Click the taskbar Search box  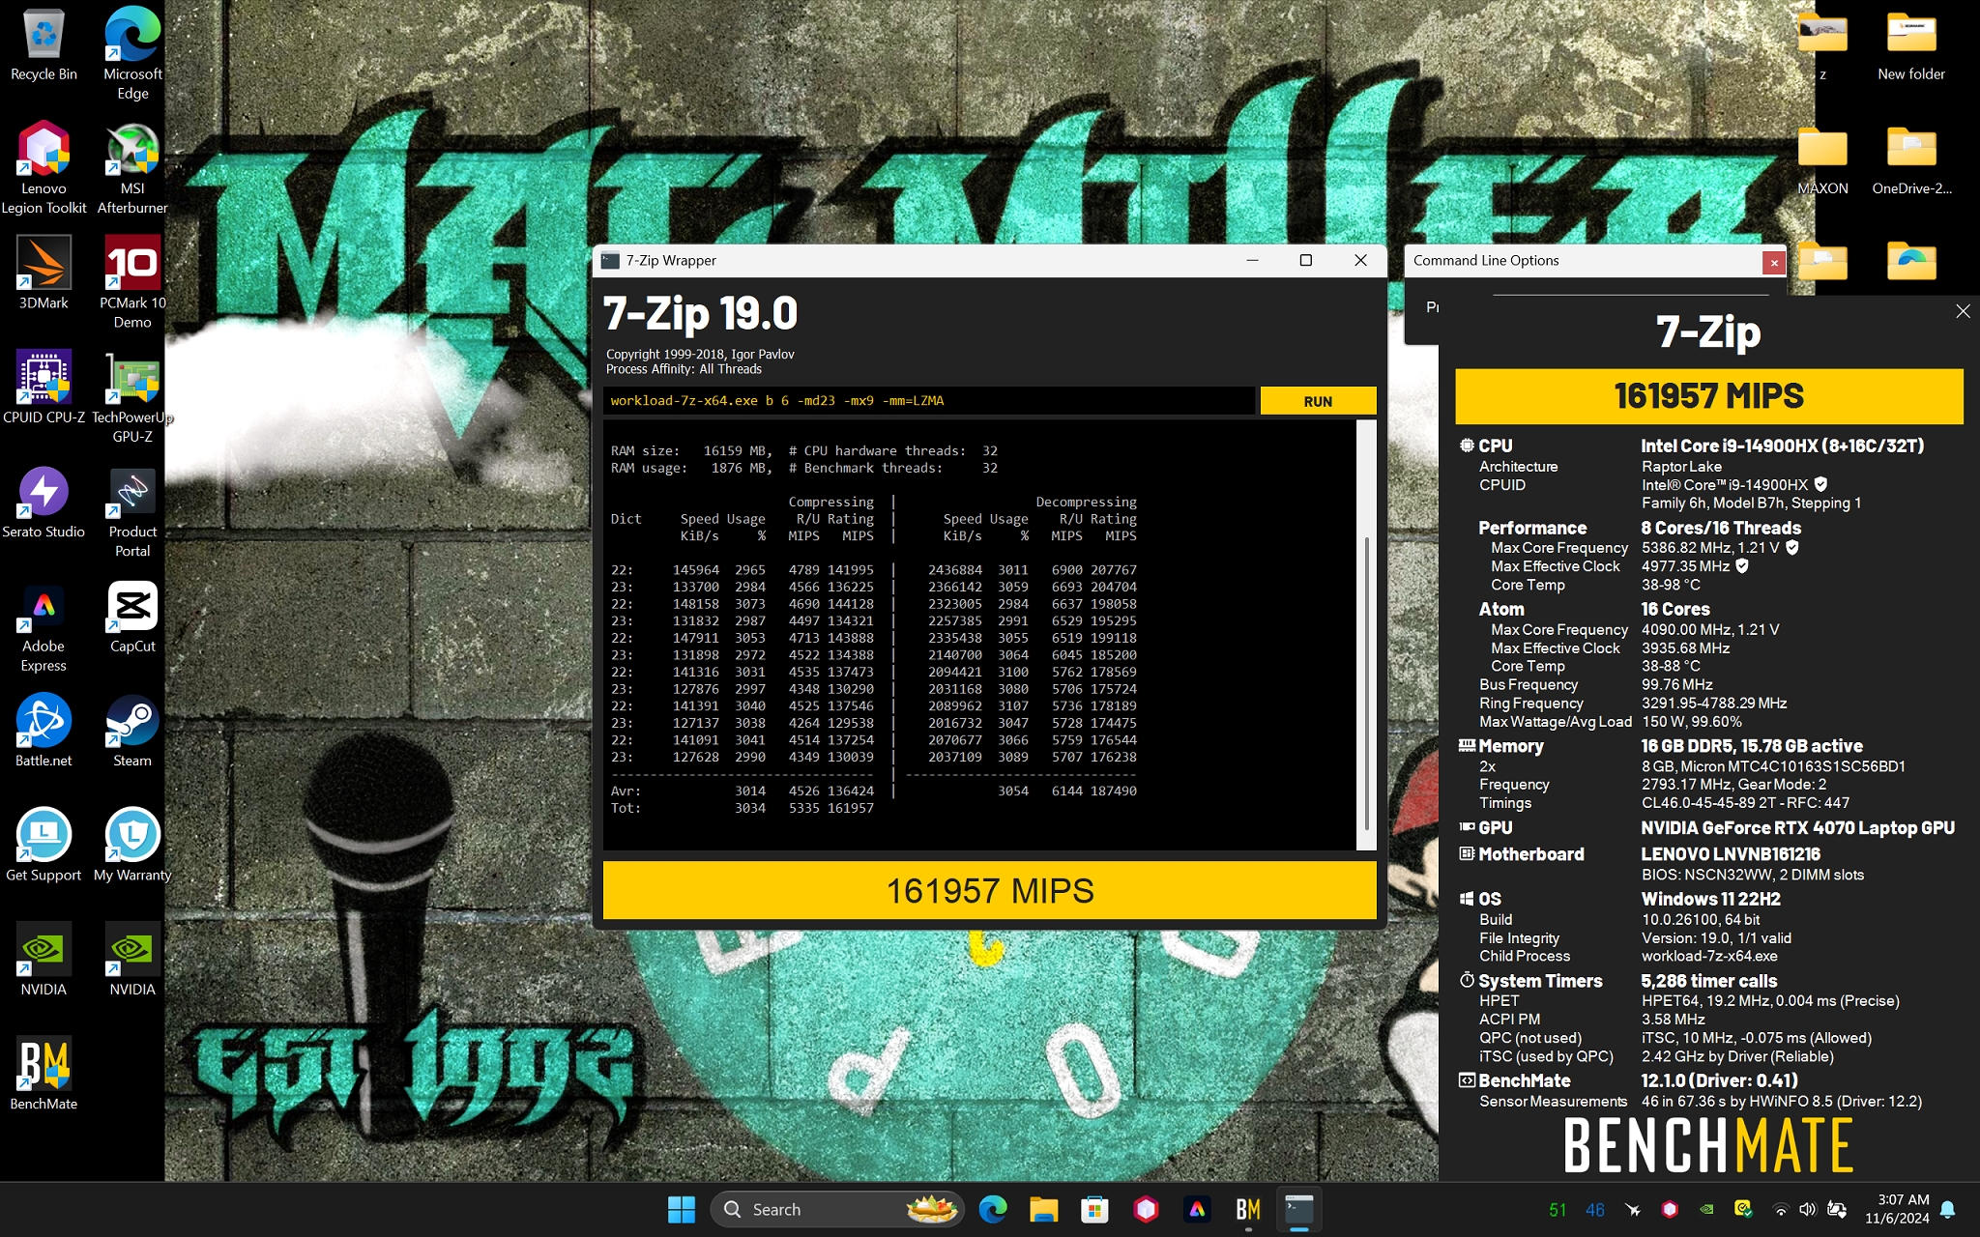click(x=837, y=1209)
